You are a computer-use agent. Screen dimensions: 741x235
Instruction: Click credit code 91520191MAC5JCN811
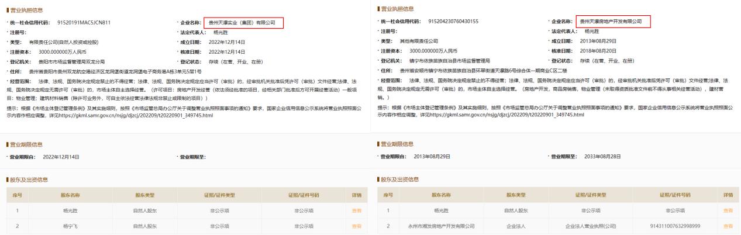[x=84, y=23]
